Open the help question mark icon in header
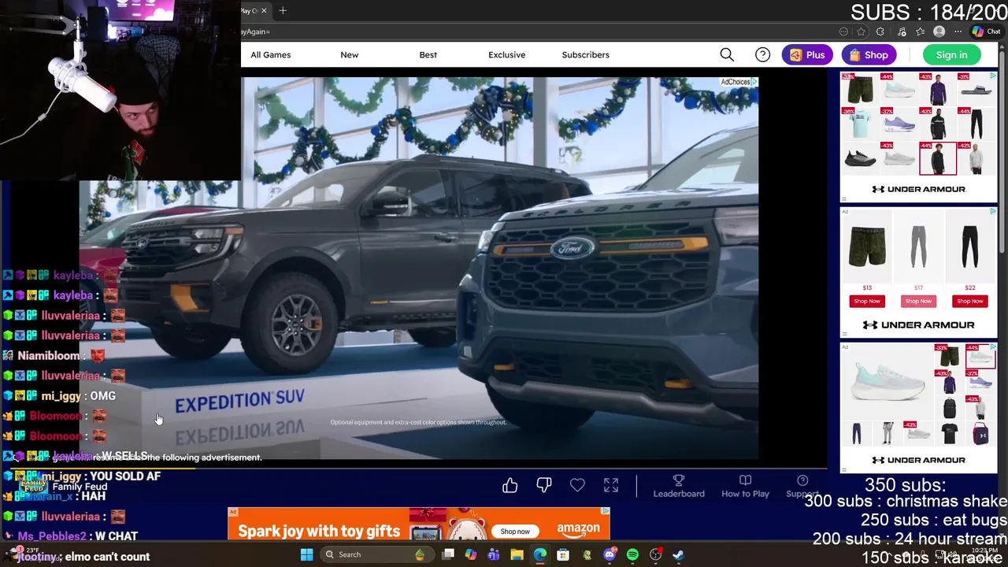This screenshot has height=567, width=1008. tap(762, 54)
